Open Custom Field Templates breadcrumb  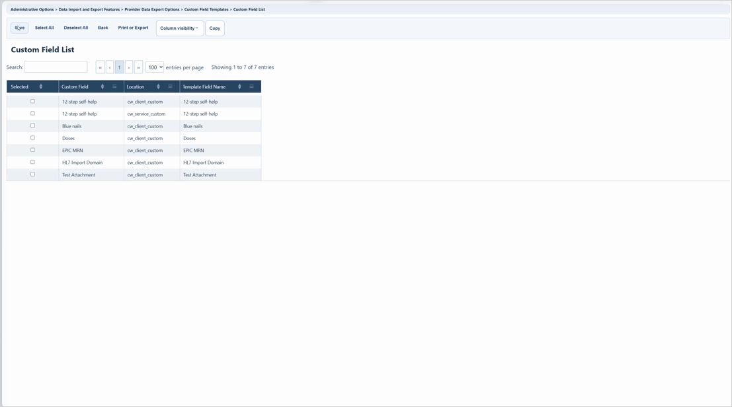coord(206,9)
